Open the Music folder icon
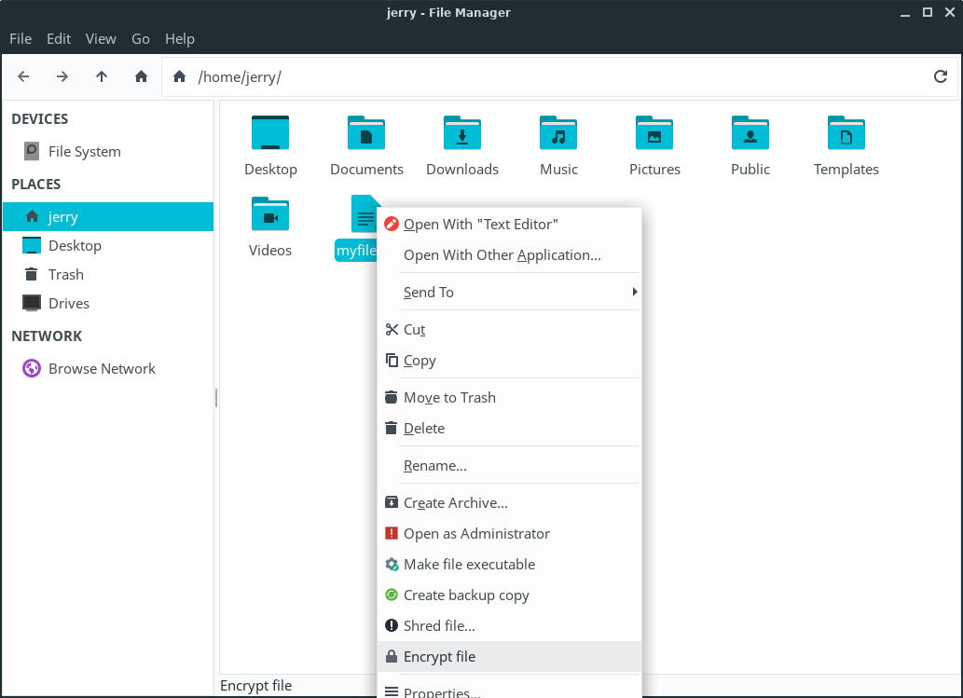The image size is (963, 698). 558,134
